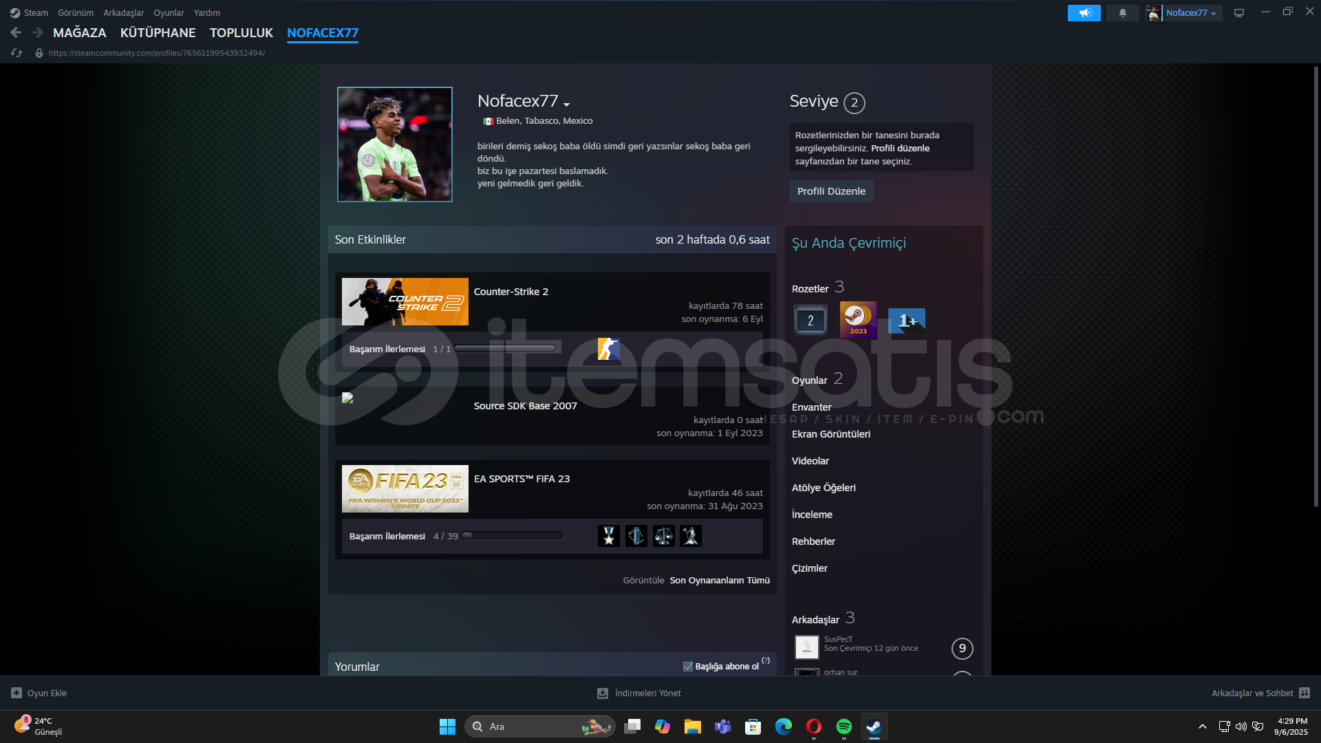This screenshot has width=1321, height=743.
Task: Expand the Nofacex77 profile name dropdown
Action: tap(566, 105)
